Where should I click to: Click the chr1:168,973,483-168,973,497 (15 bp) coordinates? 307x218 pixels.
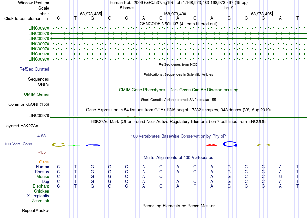(x=212, y=3)
